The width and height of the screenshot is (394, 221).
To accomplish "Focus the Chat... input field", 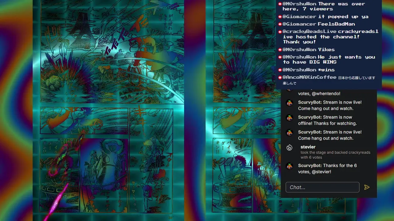I will (x=322, y=187).
